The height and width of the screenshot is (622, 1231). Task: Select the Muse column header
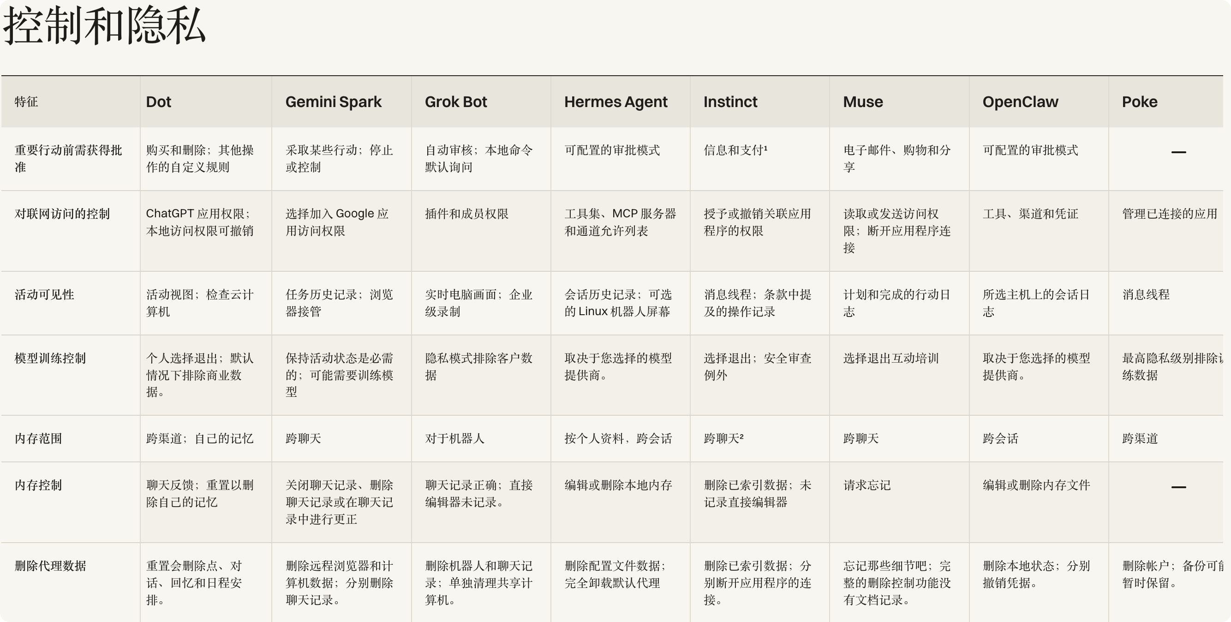pyautogui.click(x=862, y=102)
